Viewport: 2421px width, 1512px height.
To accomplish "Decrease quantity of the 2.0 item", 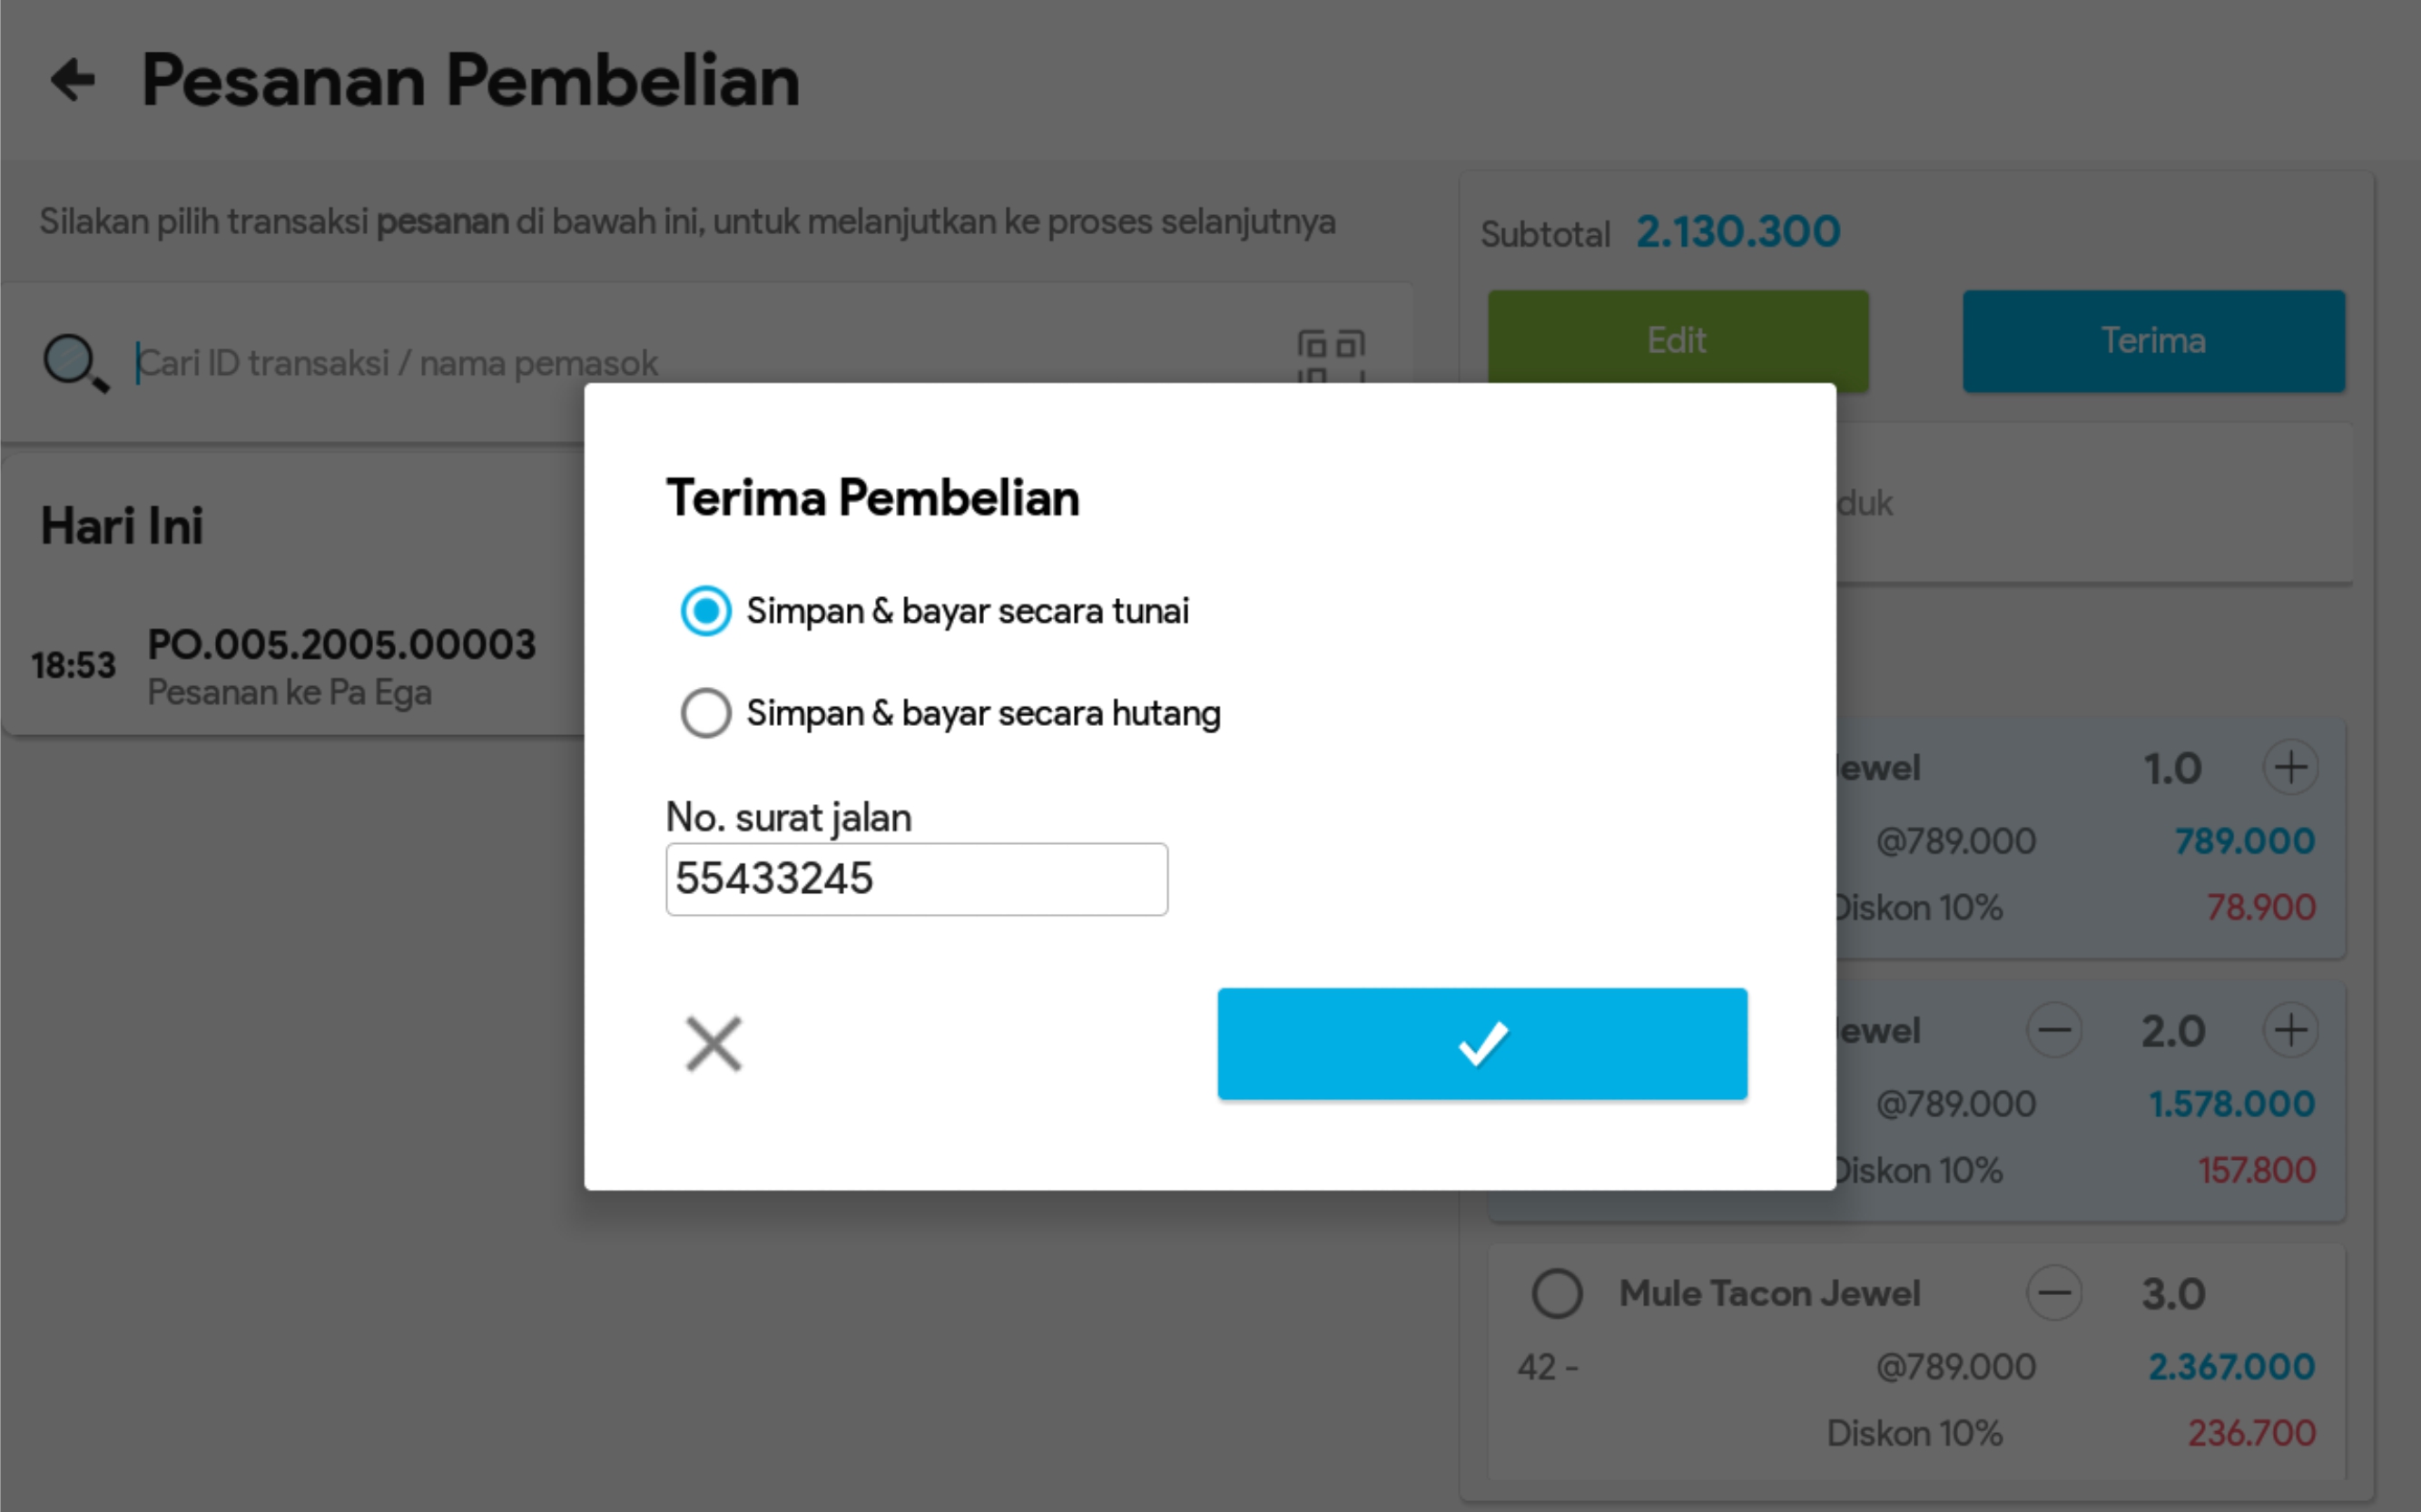I will coord(2054,1030).
